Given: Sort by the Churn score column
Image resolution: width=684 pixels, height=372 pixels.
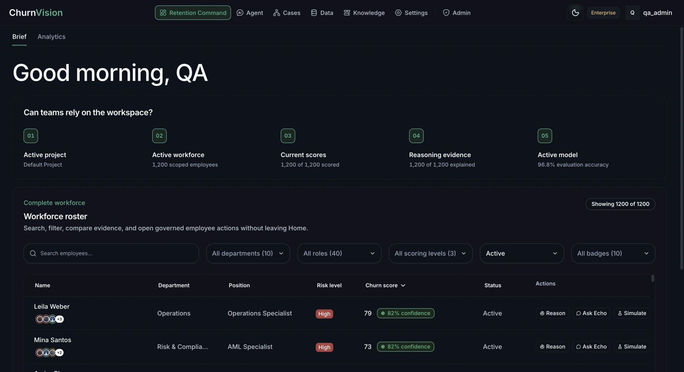Looking at the screenshot, I should coord(385,285).
